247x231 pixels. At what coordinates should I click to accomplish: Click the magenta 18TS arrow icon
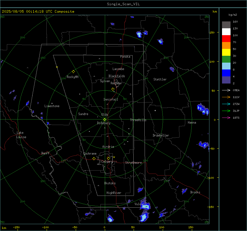226,118
